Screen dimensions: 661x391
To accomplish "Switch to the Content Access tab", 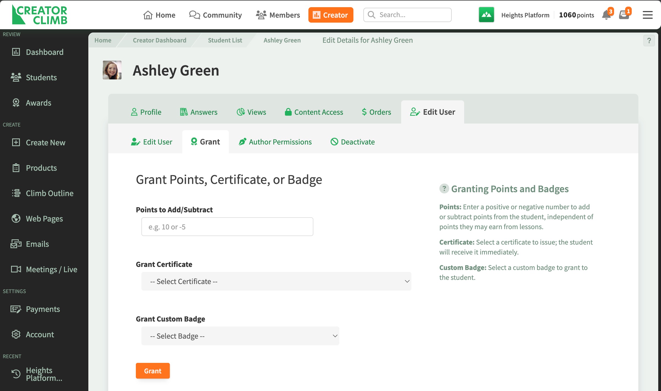I will (314, 112).
